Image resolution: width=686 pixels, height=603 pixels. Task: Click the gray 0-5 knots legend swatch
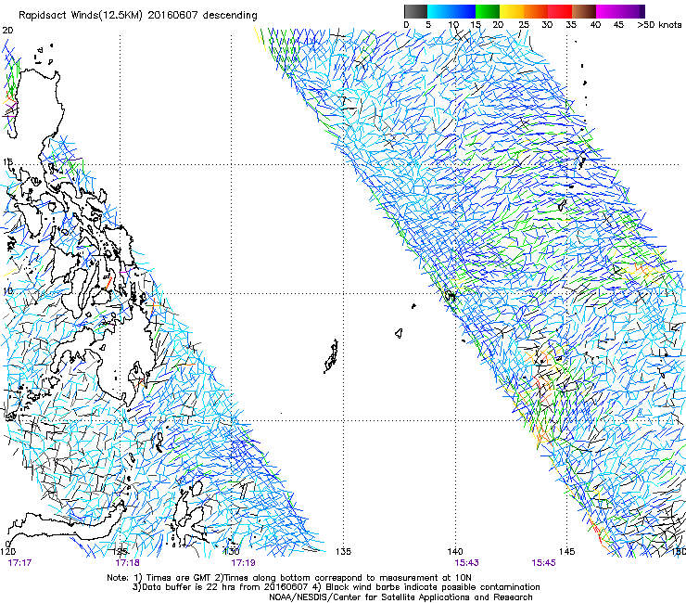[415, 11]
